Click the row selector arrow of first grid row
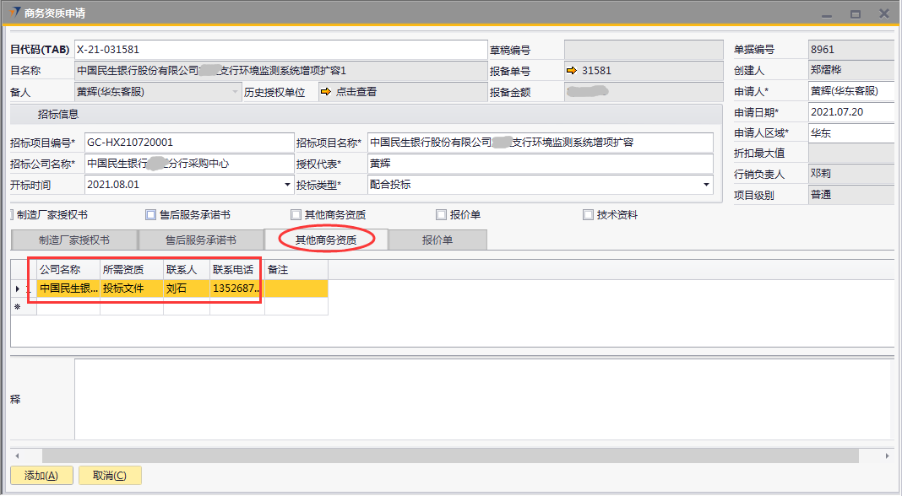The width and height of the screenshot is (902, 496). point(18,288)
